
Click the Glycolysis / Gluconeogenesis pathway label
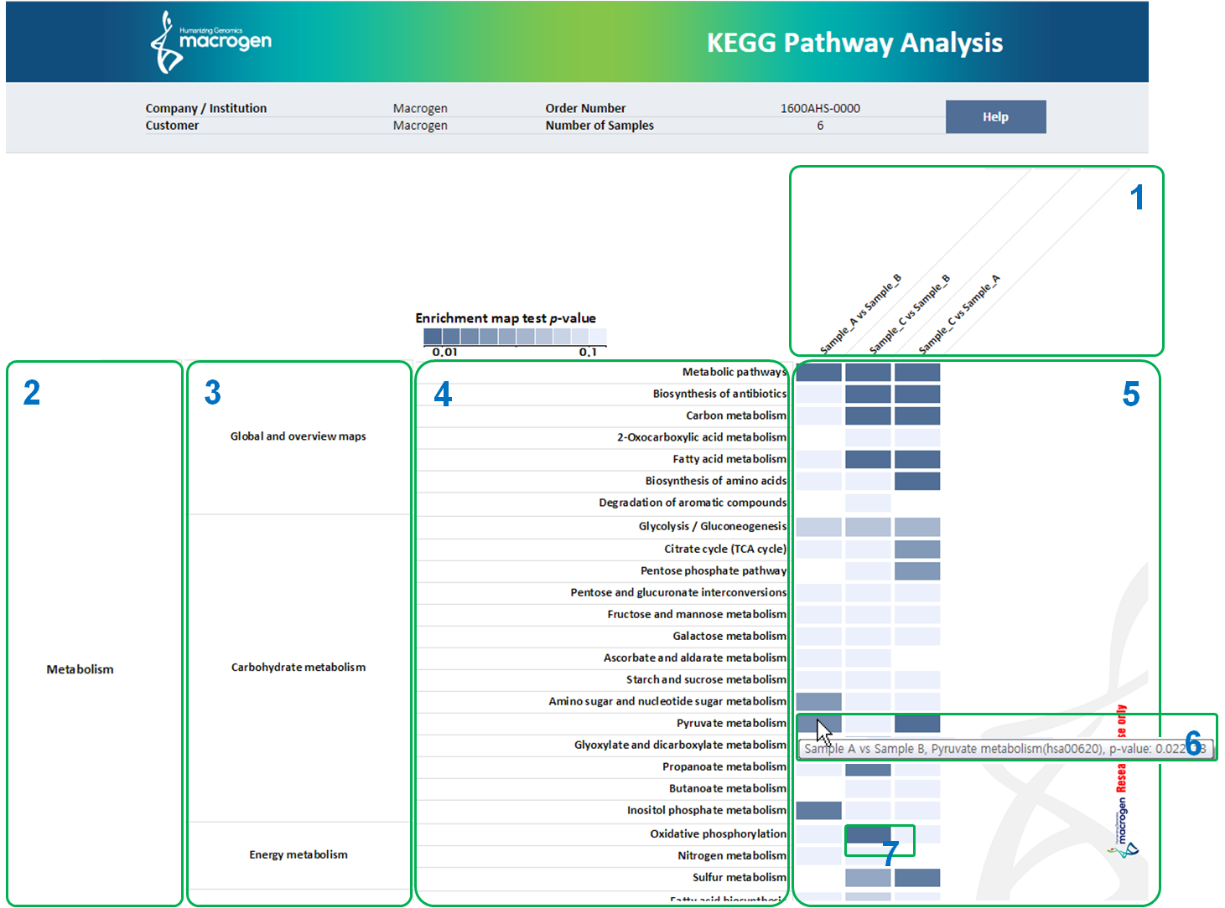[712, 526]
